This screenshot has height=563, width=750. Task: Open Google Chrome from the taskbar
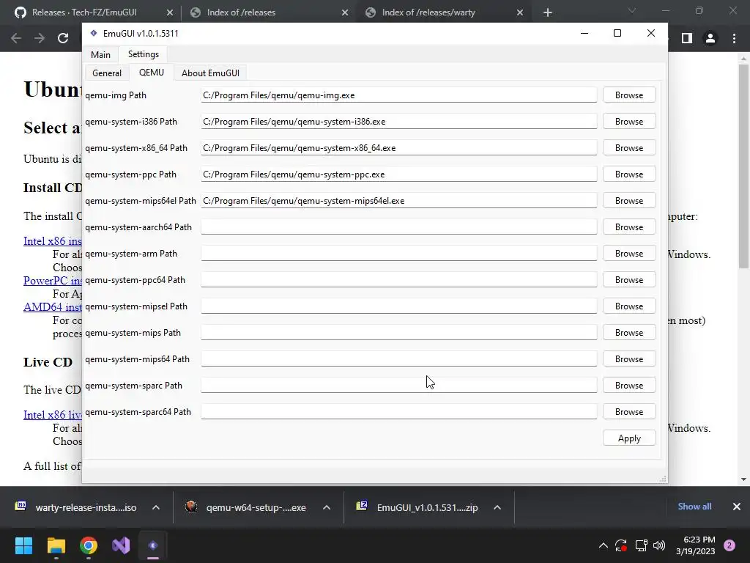[x=89, y=545]
